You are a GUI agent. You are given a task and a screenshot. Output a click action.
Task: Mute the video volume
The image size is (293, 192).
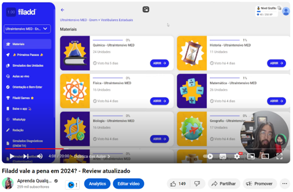[x=40, y=156]
